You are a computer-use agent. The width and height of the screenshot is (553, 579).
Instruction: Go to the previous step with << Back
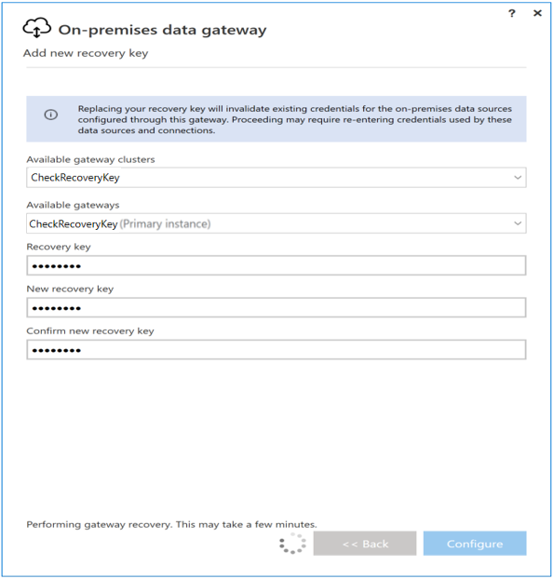[x=365, y=544]
